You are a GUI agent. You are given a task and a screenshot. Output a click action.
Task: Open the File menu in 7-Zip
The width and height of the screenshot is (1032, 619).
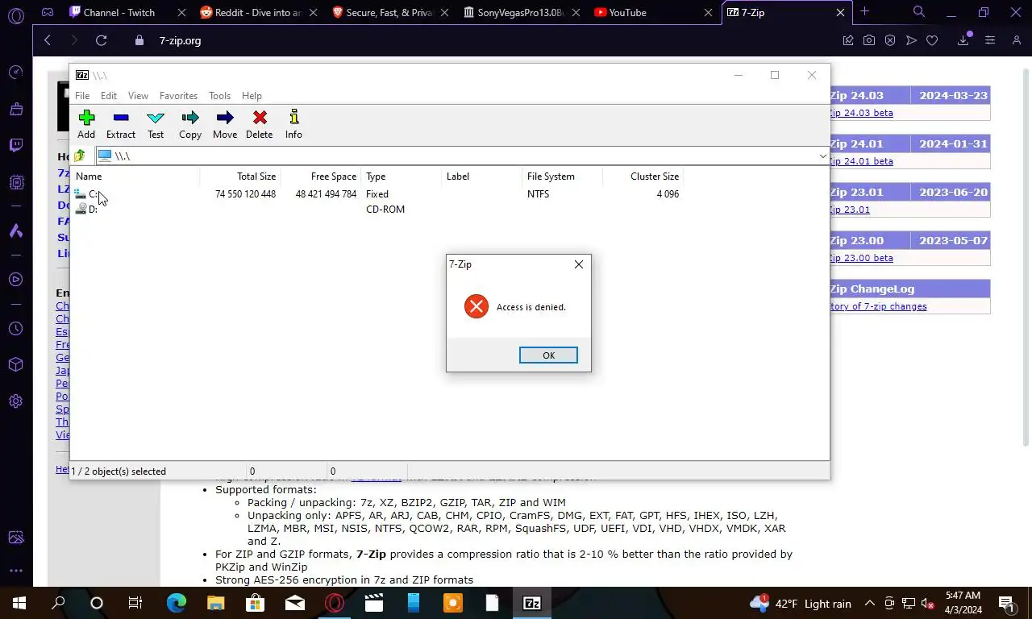82,95
